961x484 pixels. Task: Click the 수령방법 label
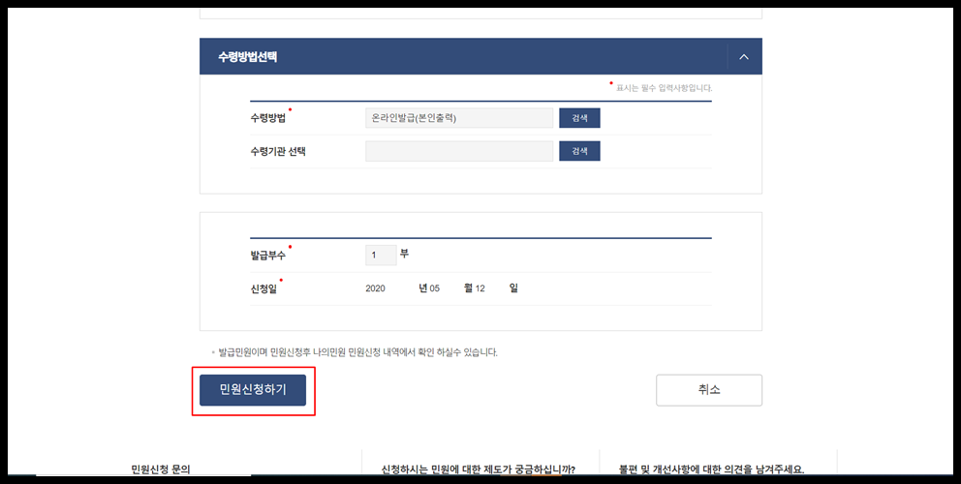pyautogui.click(x=267, y=118)
